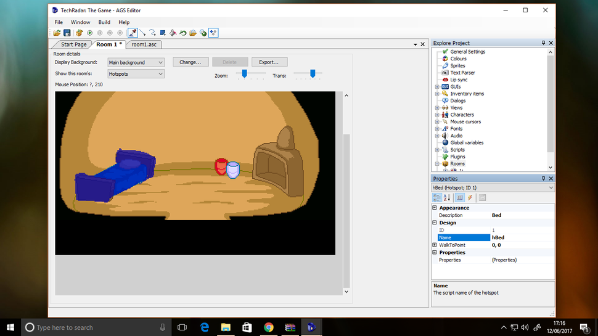Click the Export... button
598x336 pixels.
269,62
